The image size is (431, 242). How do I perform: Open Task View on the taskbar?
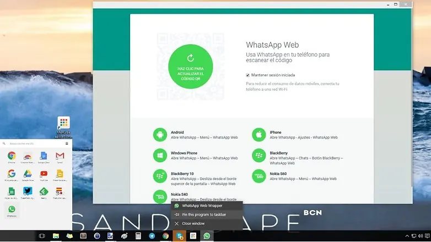(x=42, y=236)
